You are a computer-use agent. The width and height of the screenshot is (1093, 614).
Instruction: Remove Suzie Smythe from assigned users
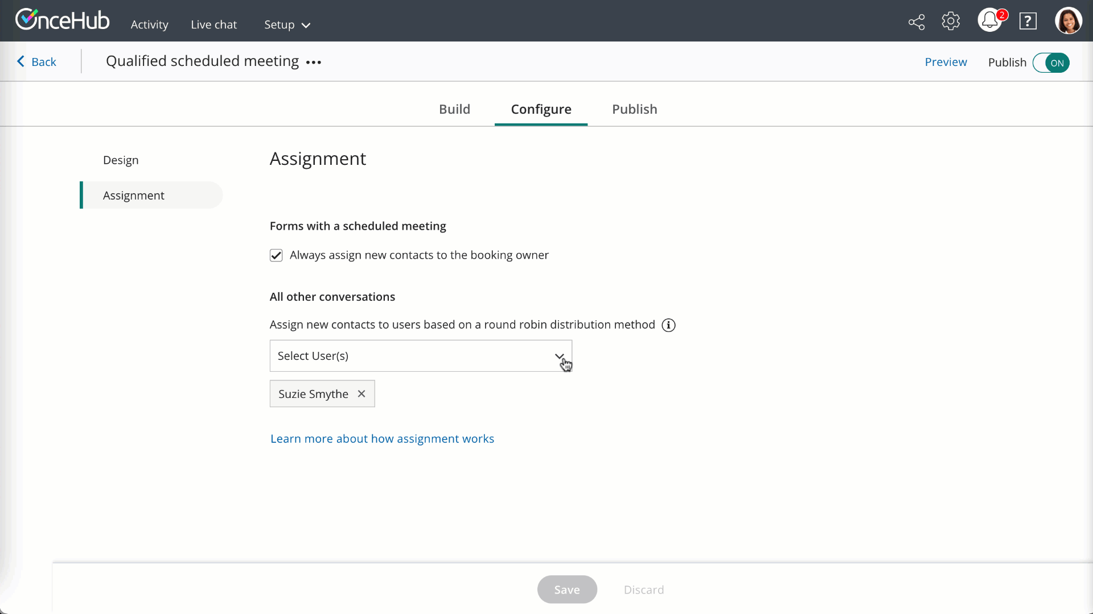(x=361, y=394)
